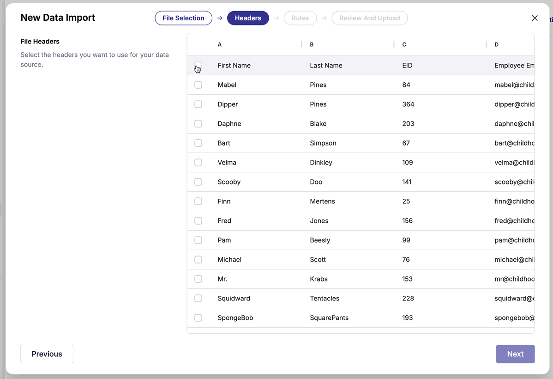Screen dimensions: 553x379
Task: Click the 'Last Name' header cell
Action: pos(326,65)
